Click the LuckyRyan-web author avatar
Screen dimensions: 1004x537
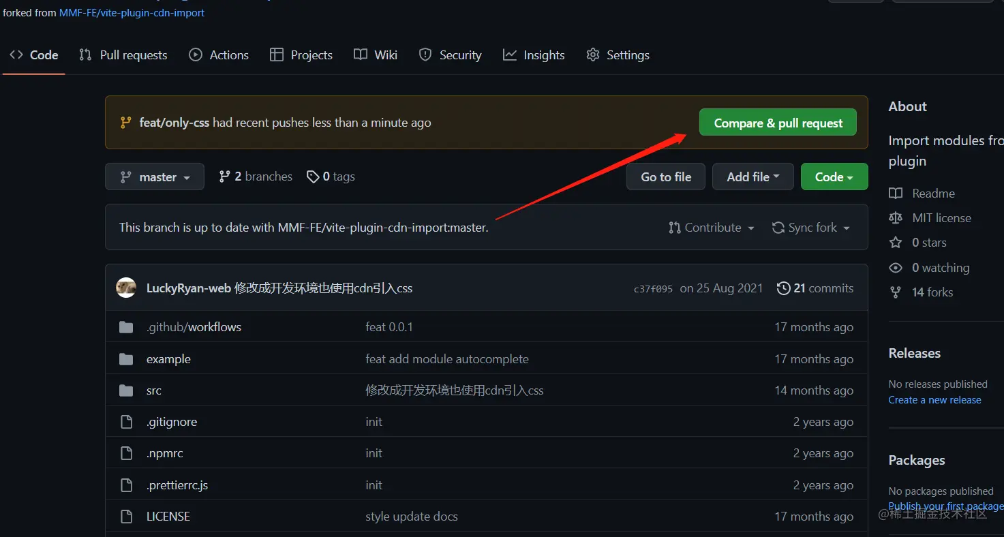click(x=126, y=288)
